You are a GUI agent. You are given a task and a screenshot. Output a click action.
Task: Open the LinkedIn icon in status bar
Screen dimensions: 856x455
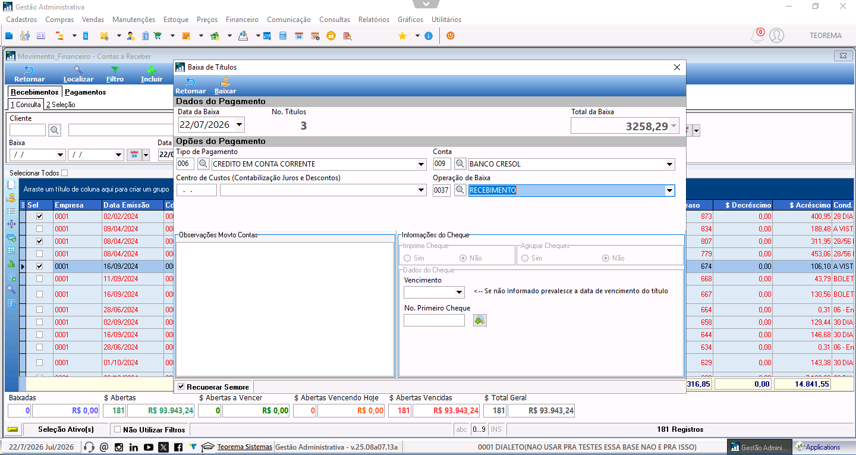pos(134,447)
